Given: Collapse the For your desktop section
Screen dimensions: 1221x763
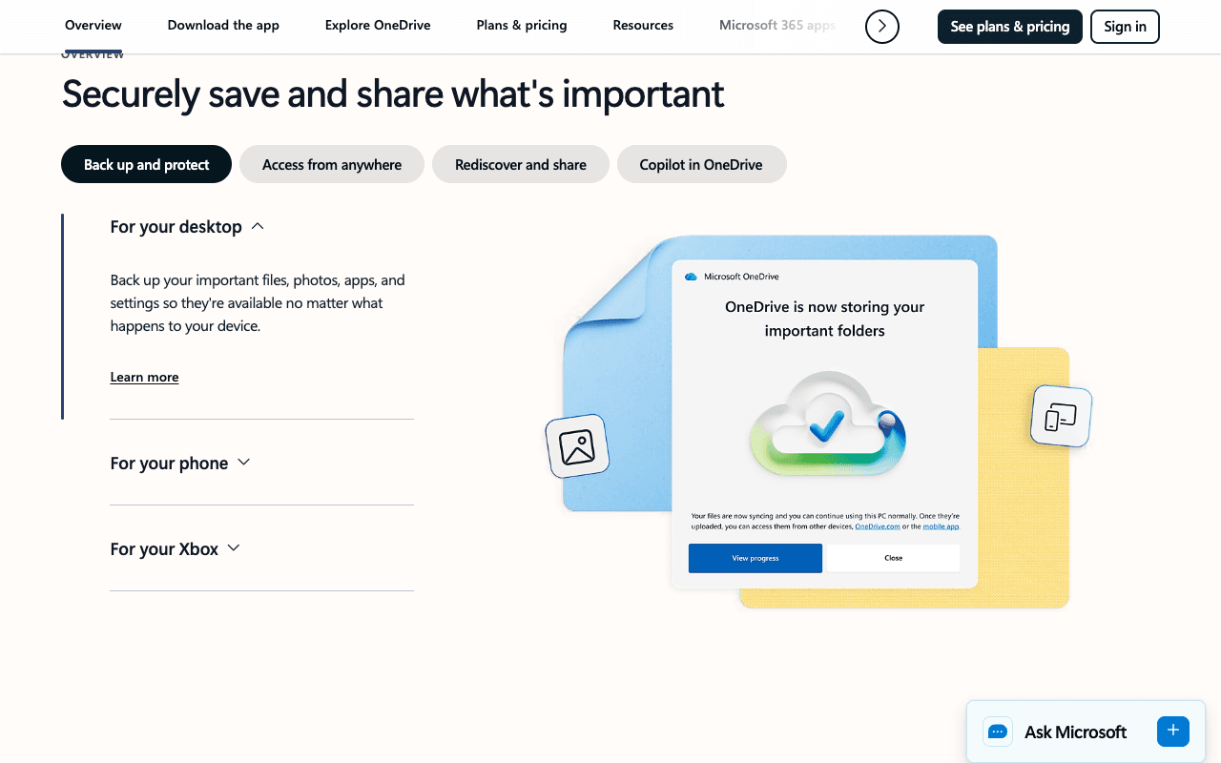Looking at the screenshot, I should (x=187, y=227).
